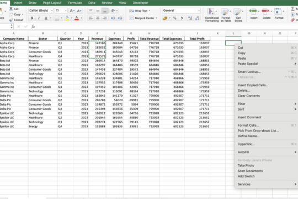Image resolution: width=298 pixels, height=199 pixels.
Task: Click the fx insert function icon
Action: point(33,27)
